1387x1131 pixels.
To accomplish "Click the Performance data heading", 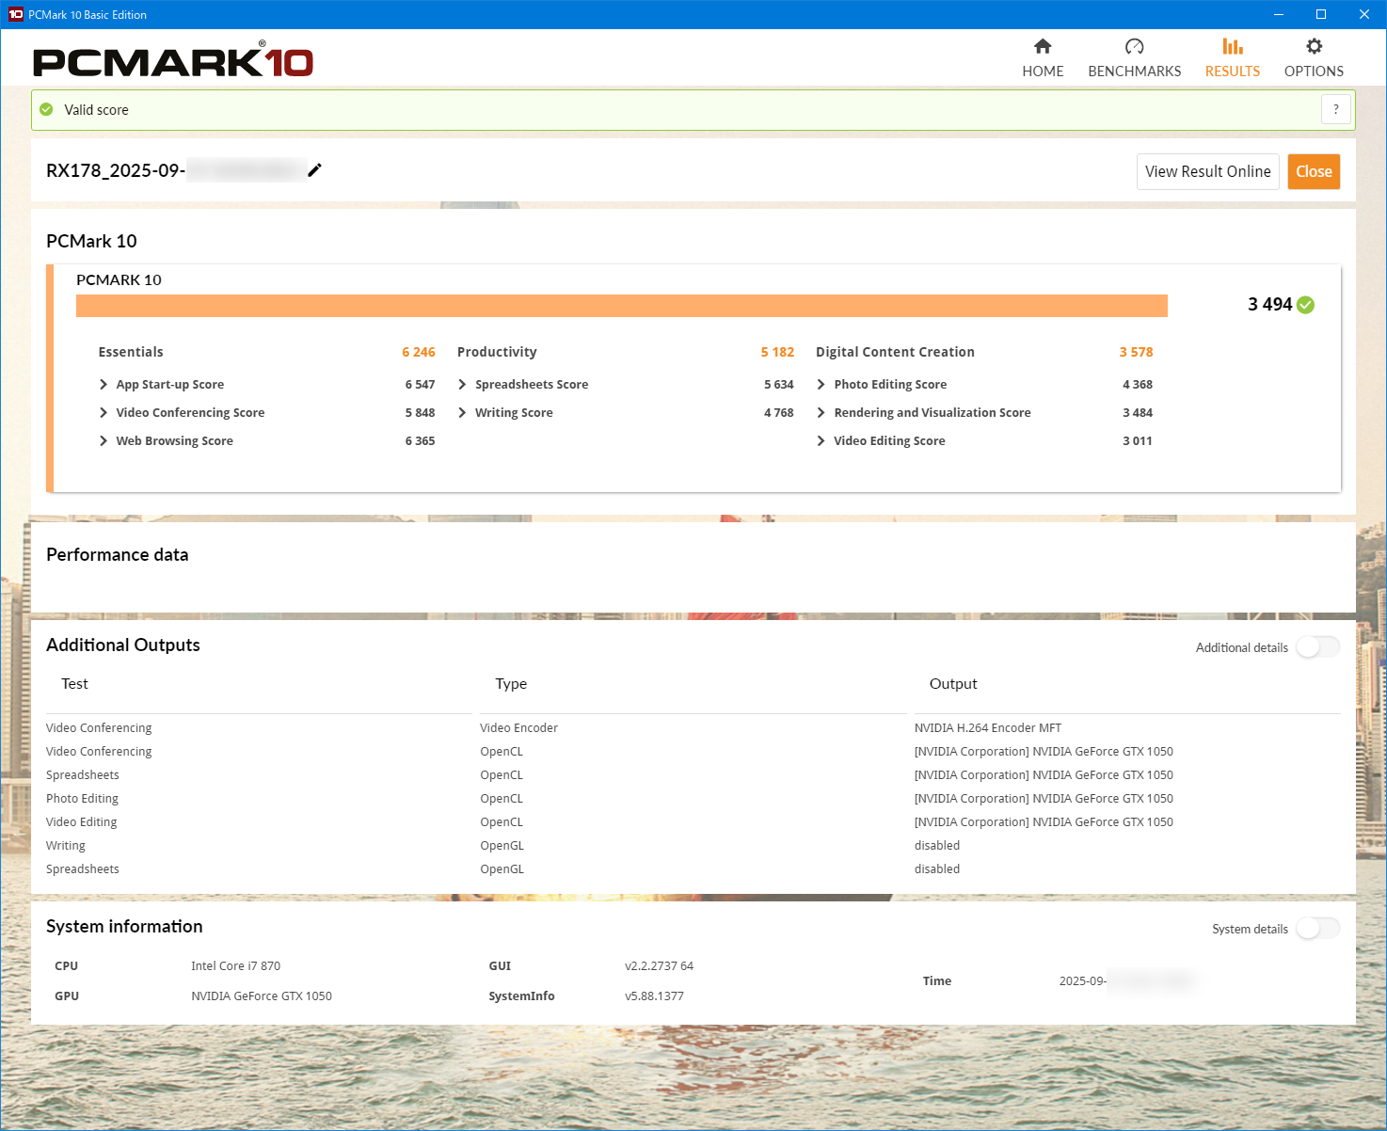I will pyautogui.click(x=117, y=554).
